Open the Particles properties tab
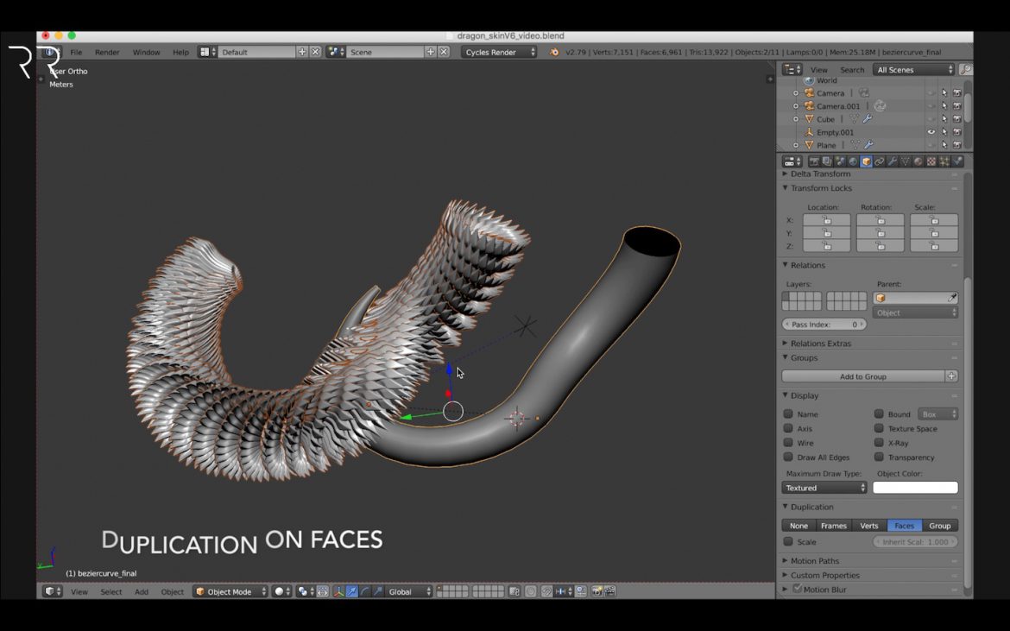Screen dimensions: 1010x631 (x=944, y=161)
